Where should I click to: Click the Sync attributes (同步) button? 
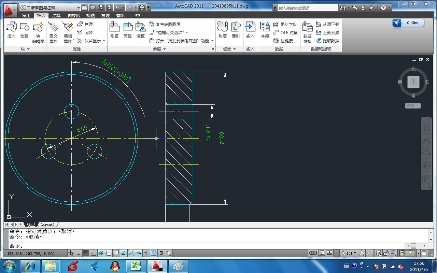(85, 32)
